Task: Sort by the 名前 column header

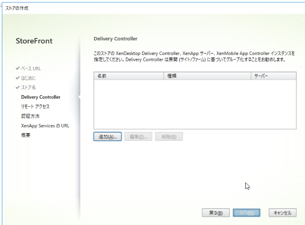Action: click(x=129, y=76)
